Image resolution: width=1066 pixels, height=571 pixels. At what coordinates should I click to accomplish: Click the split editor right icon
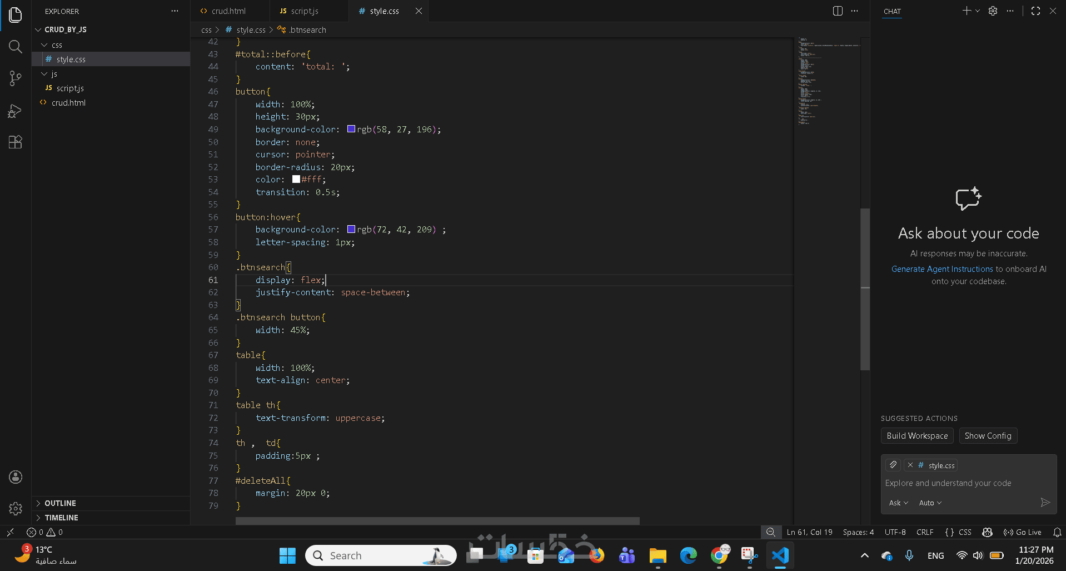(x=838, y=11)
